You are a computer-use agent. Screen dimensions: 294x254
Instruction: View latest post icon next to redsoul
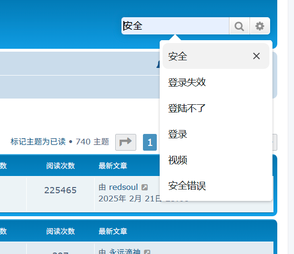pyautogui.click(x=144, y=187)
